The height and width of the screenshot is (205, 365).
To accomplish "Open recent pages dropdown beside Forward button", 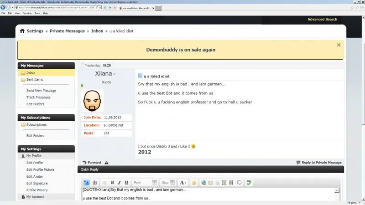I will click(x=12, y=7).
